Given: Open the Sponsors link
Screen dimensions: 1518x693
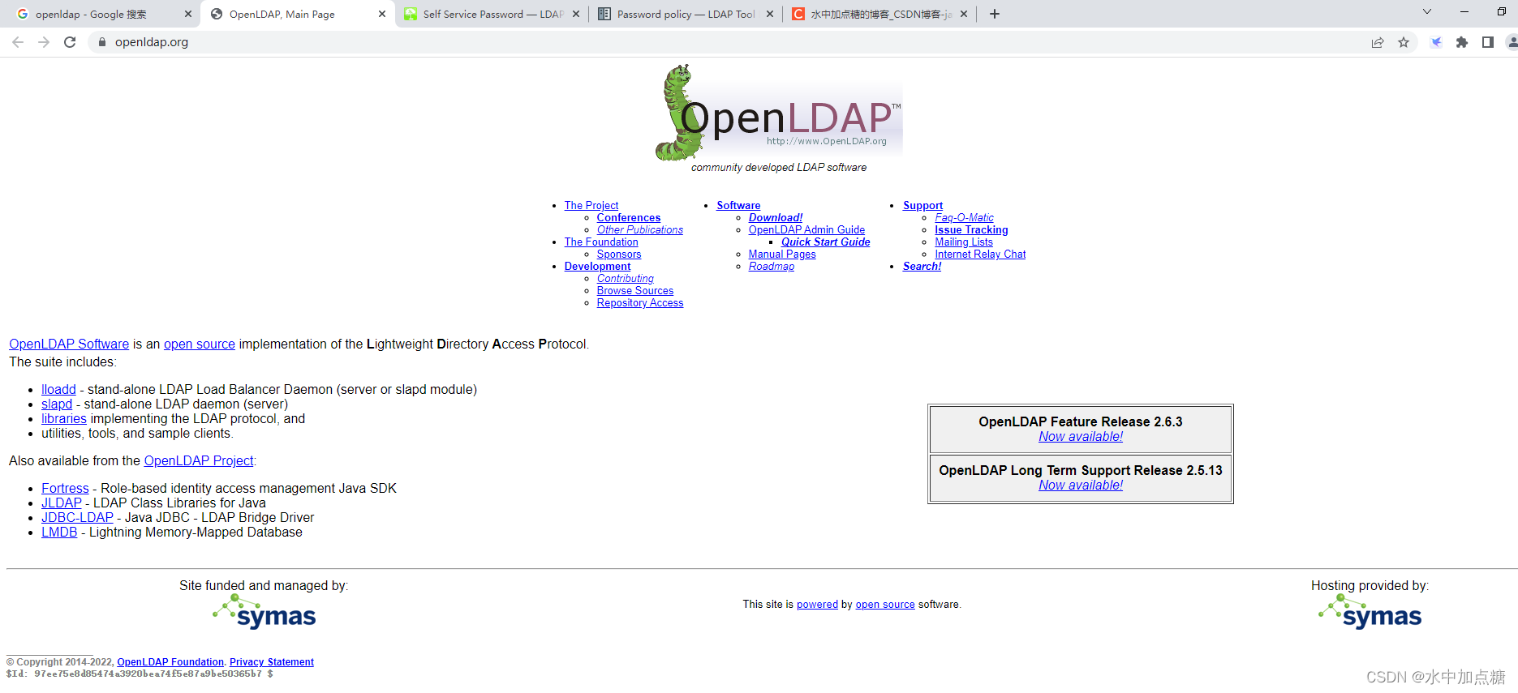Looking at the screenshot, I should pyautogui.click(x=619, y=255).
